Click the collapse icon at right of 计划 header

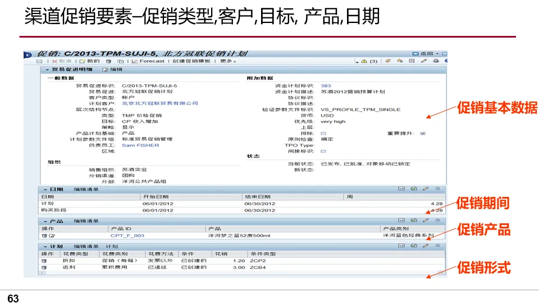point(437,246)
